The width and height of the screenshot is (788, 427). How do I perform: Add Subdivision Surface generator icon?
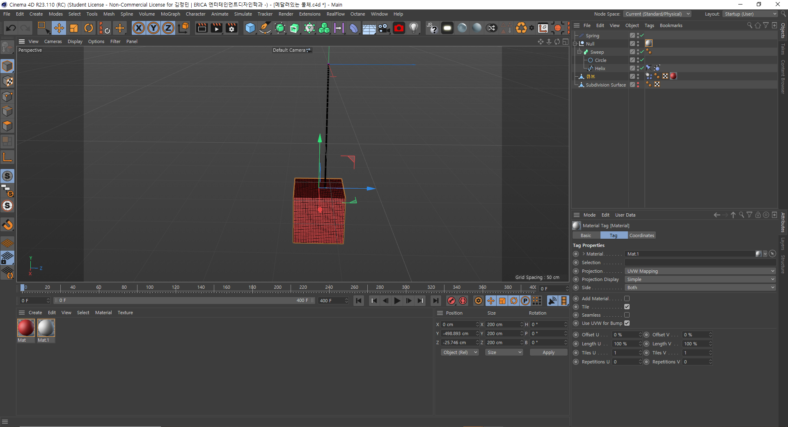tap(280, 28)
